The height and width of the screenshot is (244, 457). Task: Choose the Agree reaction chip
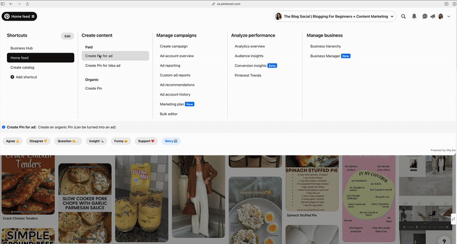12,141
